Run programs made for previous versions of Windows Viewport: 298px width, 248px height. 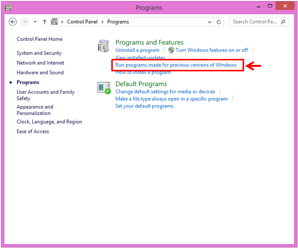[176, 65]
